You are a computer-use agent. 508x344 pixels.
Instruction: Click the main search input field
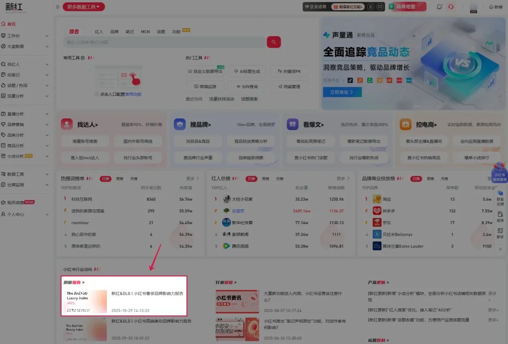tap(164, 42)
